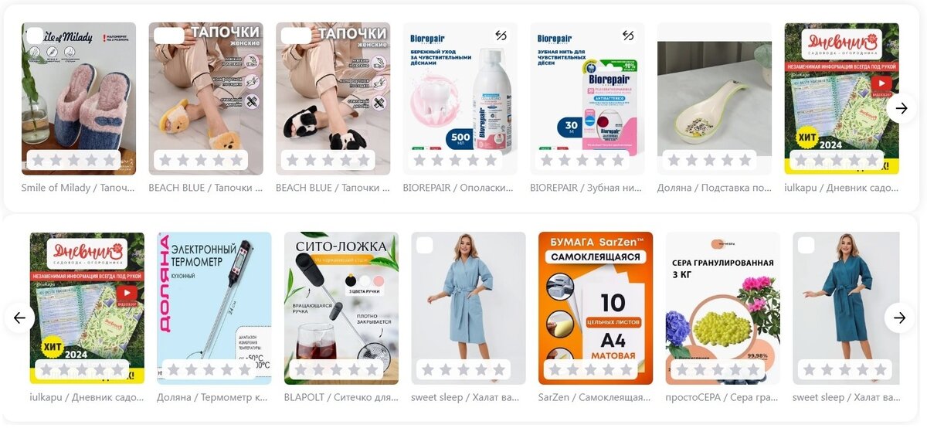
Task: Open BLAPOLT / Ситечко product title link
Action: (x=341, y=397)
